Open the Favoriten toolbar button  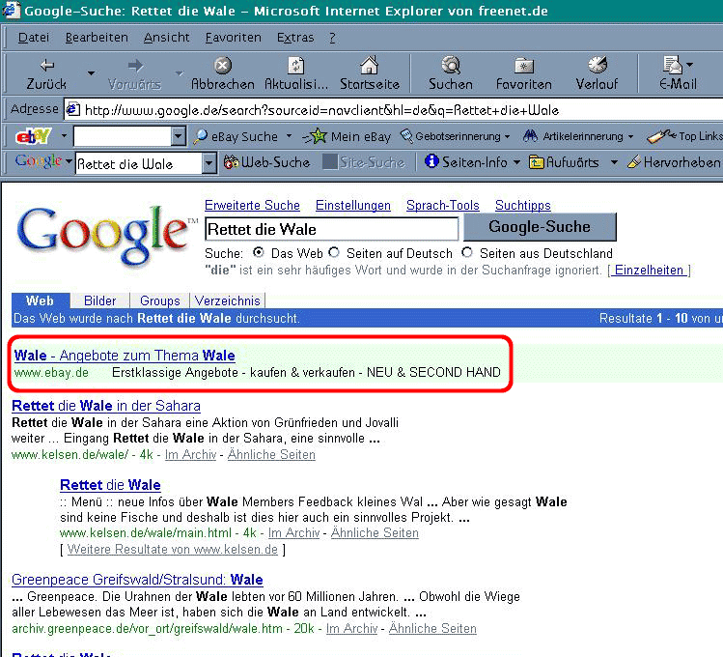point(523,73)
